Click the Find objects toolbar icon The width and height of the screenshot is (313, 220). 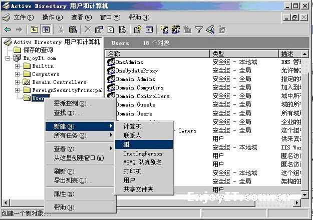(x=211, y=29)
